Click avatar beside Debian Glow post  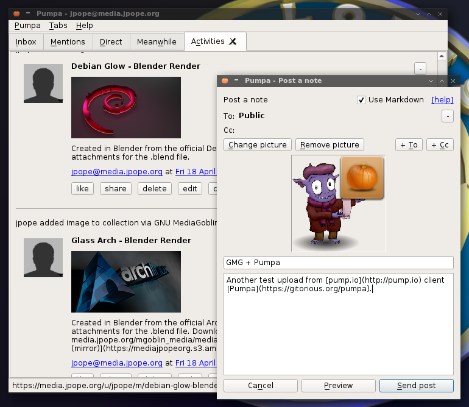tap(43, 83)
